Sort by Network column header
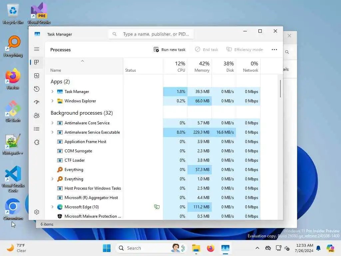 tap(248, 66)
